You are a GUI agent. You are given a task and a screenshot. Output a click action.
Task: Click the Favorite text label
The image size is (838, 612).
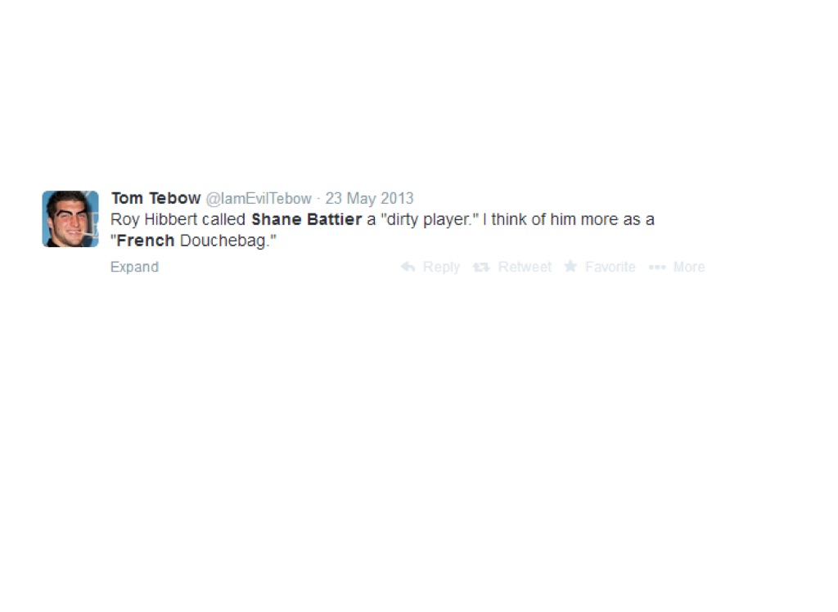610,267
